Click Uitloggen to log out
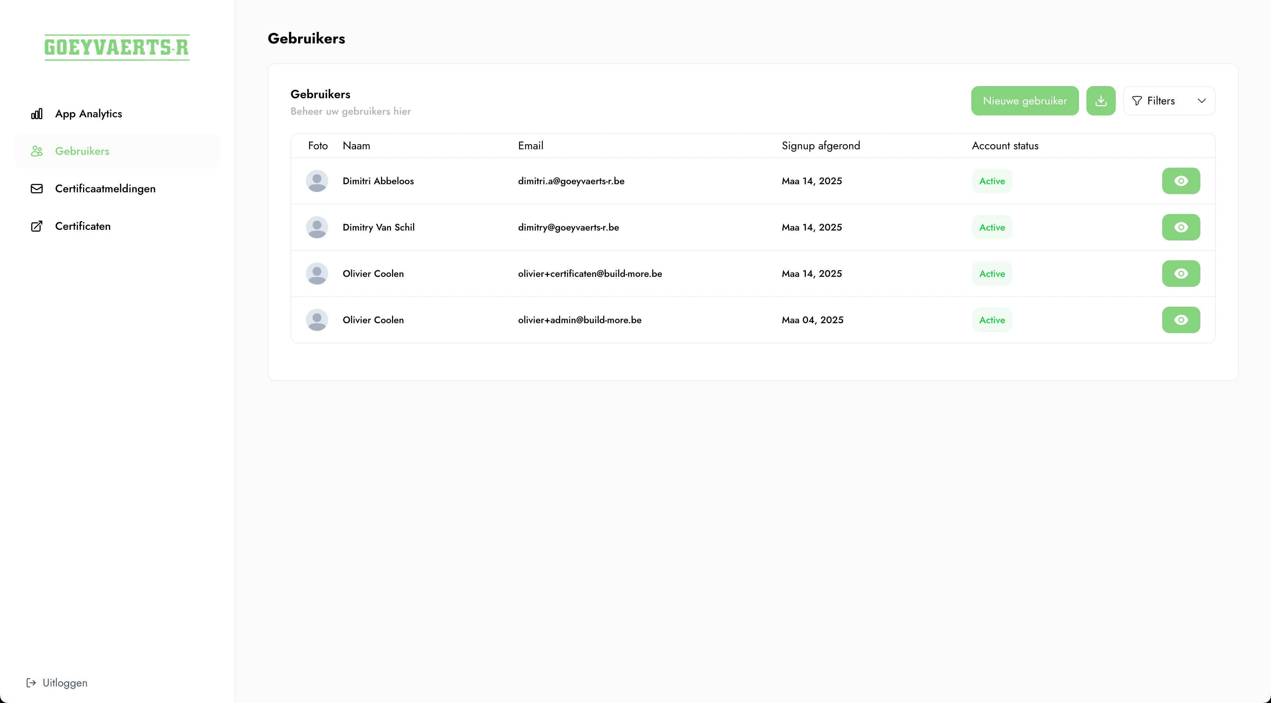The image size is (1271, 703). (x=65, y=683)
